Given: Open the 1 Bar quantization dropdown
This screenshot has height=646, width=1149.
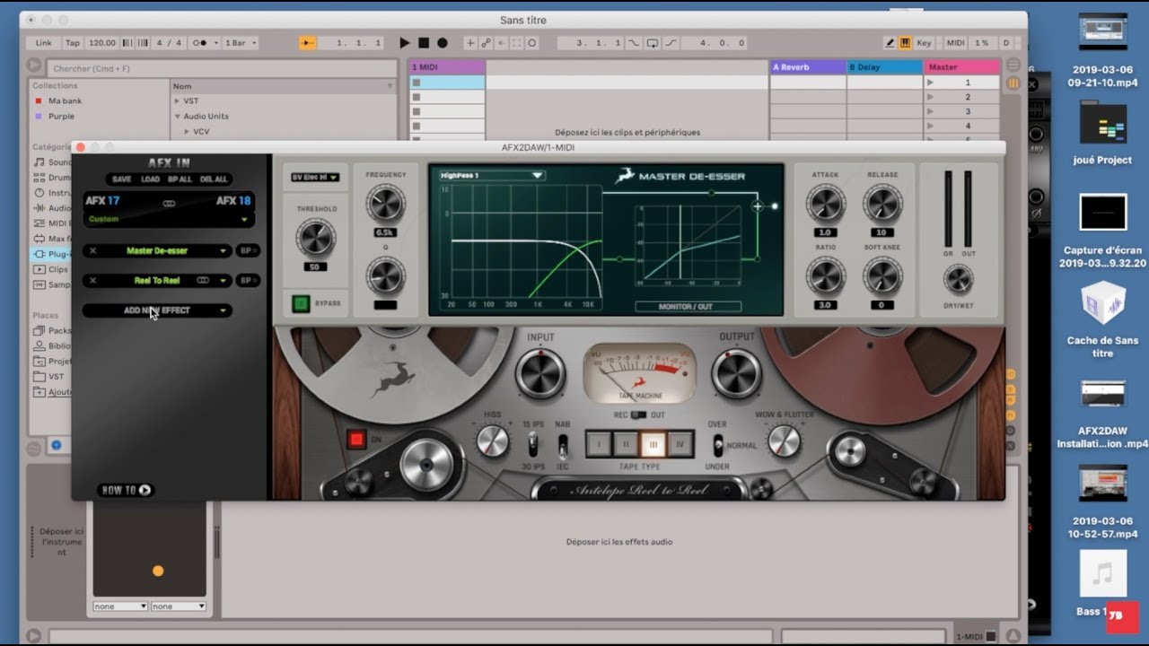Looking at the screenshot, I should [x=240, y=43].
